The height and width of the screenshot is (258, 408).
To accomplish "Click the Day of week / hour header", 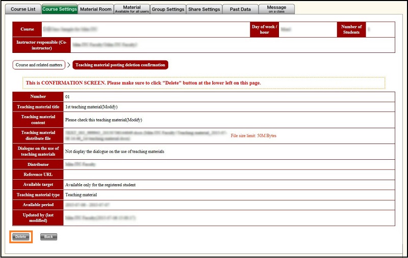I will tap(265, 30).
